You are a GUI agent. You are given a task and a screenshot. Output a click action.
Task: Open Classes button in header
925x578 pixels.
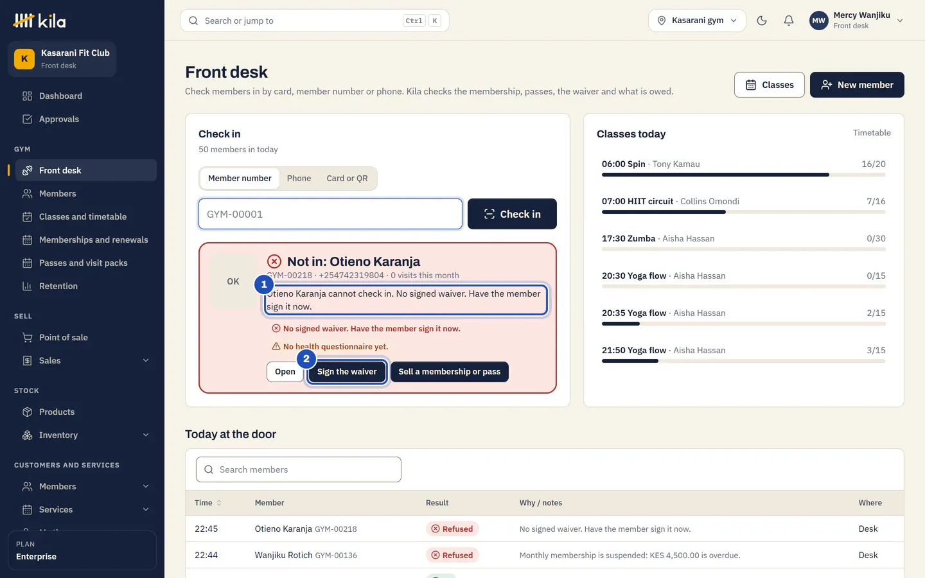(769, 85)
